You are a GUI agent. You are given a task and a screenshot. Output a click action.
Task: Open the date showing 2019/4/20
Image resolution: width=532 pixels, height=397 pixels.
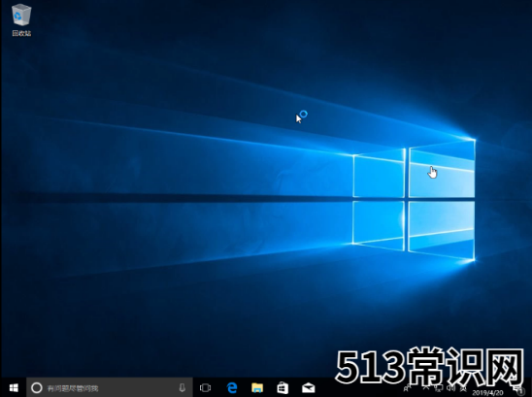487,392
